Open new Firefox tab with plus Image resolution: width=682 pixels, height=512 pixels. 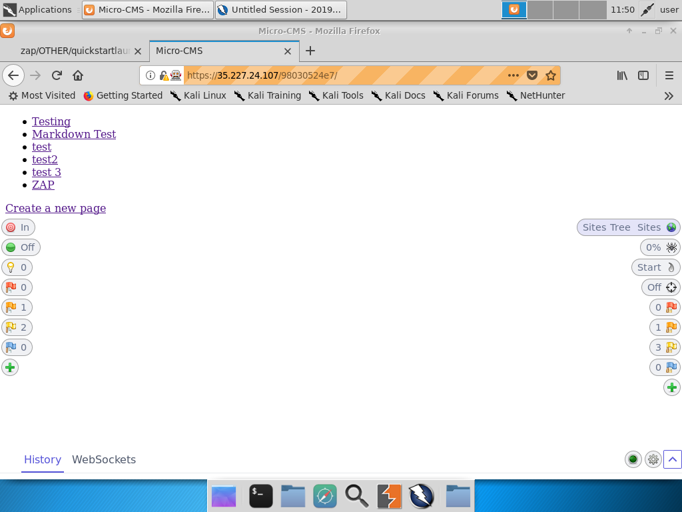[x=310, y=51]
